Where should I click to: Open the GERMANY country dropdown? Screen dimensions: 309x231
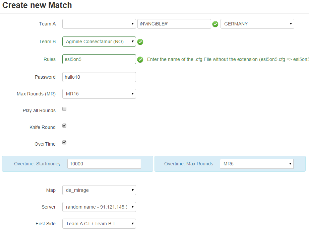coord(257,24)
